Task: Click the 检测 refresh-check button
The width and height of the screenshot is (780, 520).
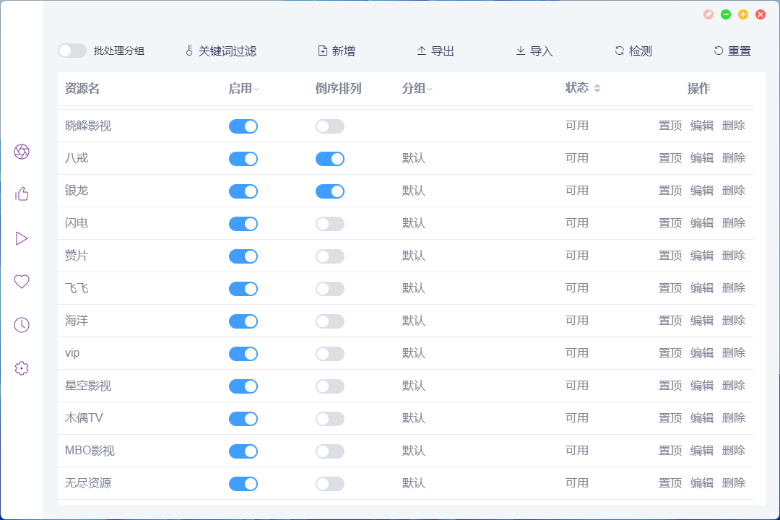Action: click(x=633, y=51)
